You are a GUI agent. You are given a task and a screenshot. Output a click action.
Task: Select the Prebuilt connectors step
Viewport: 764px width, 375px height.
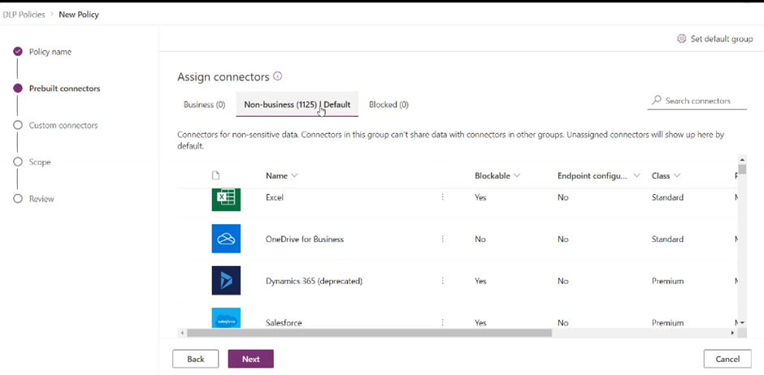click(57, 88)
